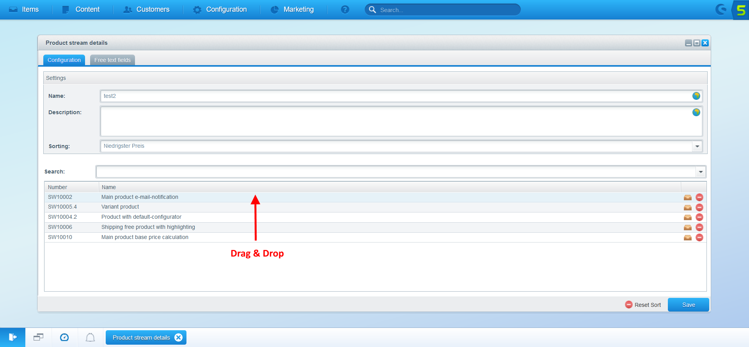The width and height of the screenshot is (749, 347).
Task: Expand the Sorting dropdown
Action: pyautogui.click(x=697, y=146)
